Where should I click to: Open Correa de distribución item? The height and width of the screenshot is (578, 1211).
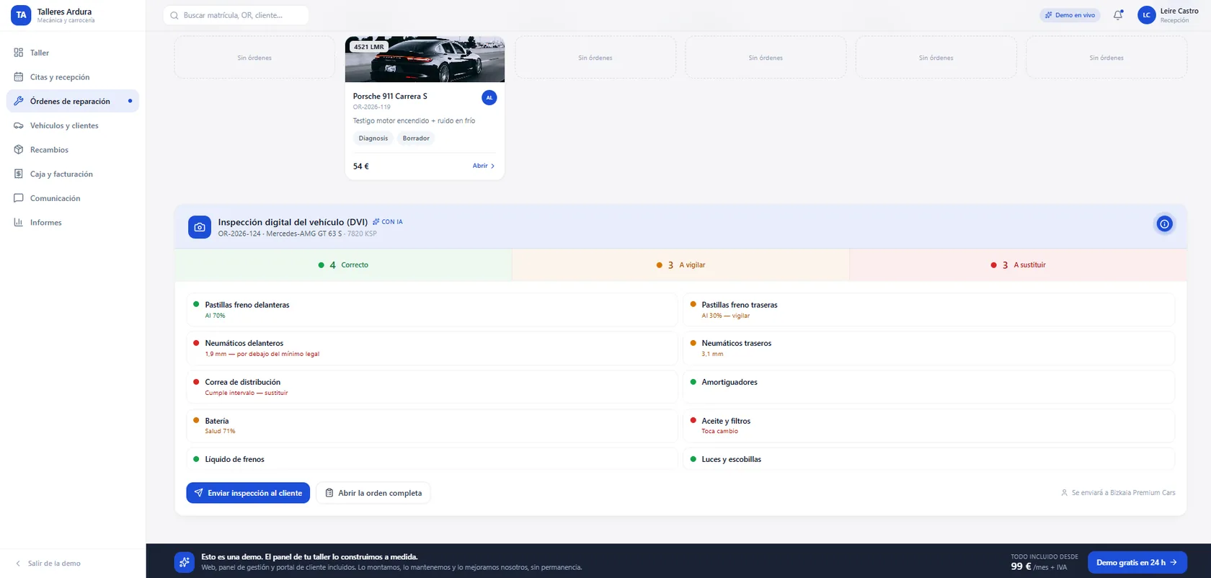432,387
